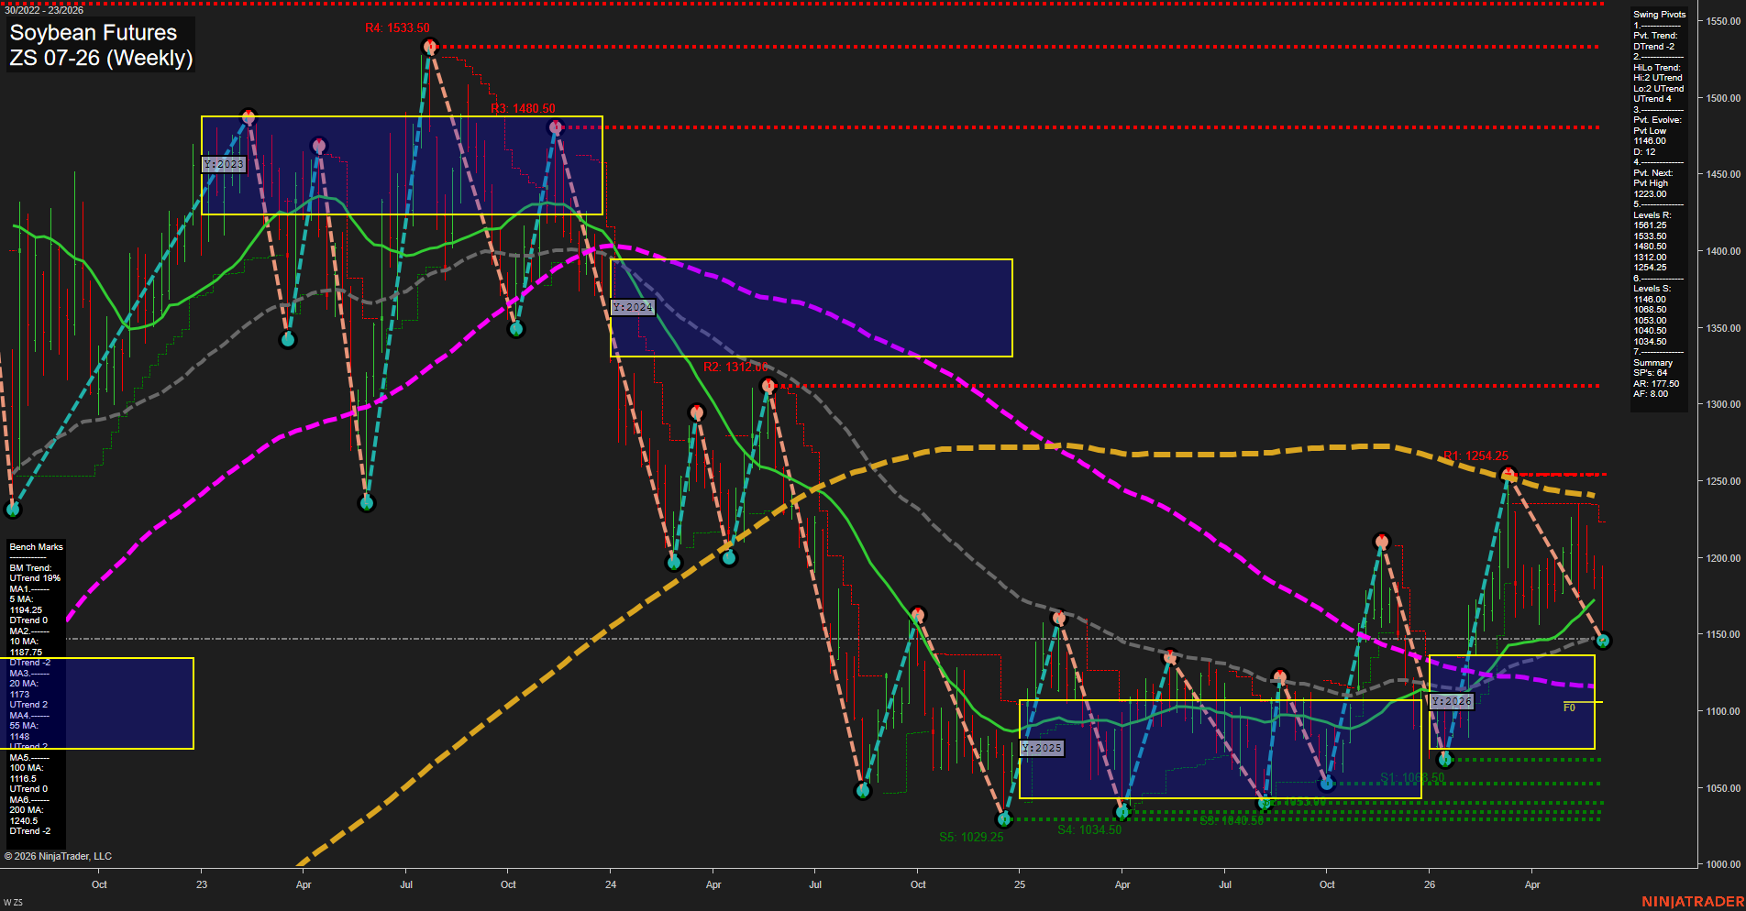The height and width of the screenshot is (911, 1746).
Task: Click the '5 MA:' label
Action: (x=22, y=599)
